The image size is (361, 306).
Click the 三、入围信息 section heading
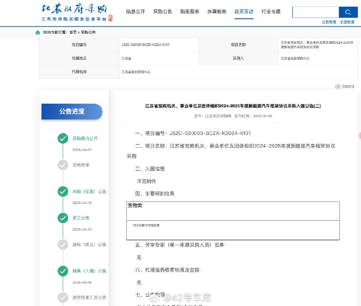[150, 169]
